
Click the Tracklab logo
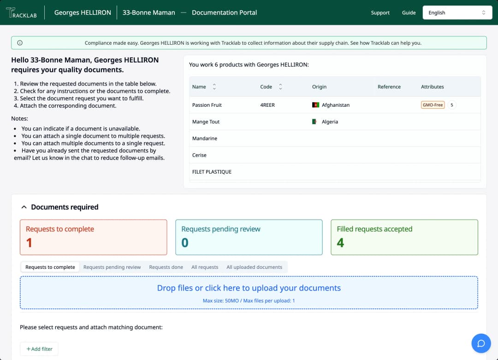pos(22,13)
